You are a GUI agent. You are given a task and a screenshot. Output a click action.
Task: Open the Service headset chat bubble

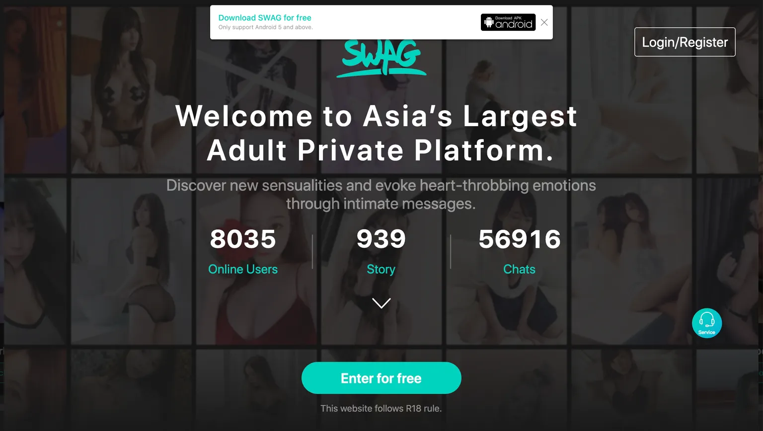coord(707,323)
